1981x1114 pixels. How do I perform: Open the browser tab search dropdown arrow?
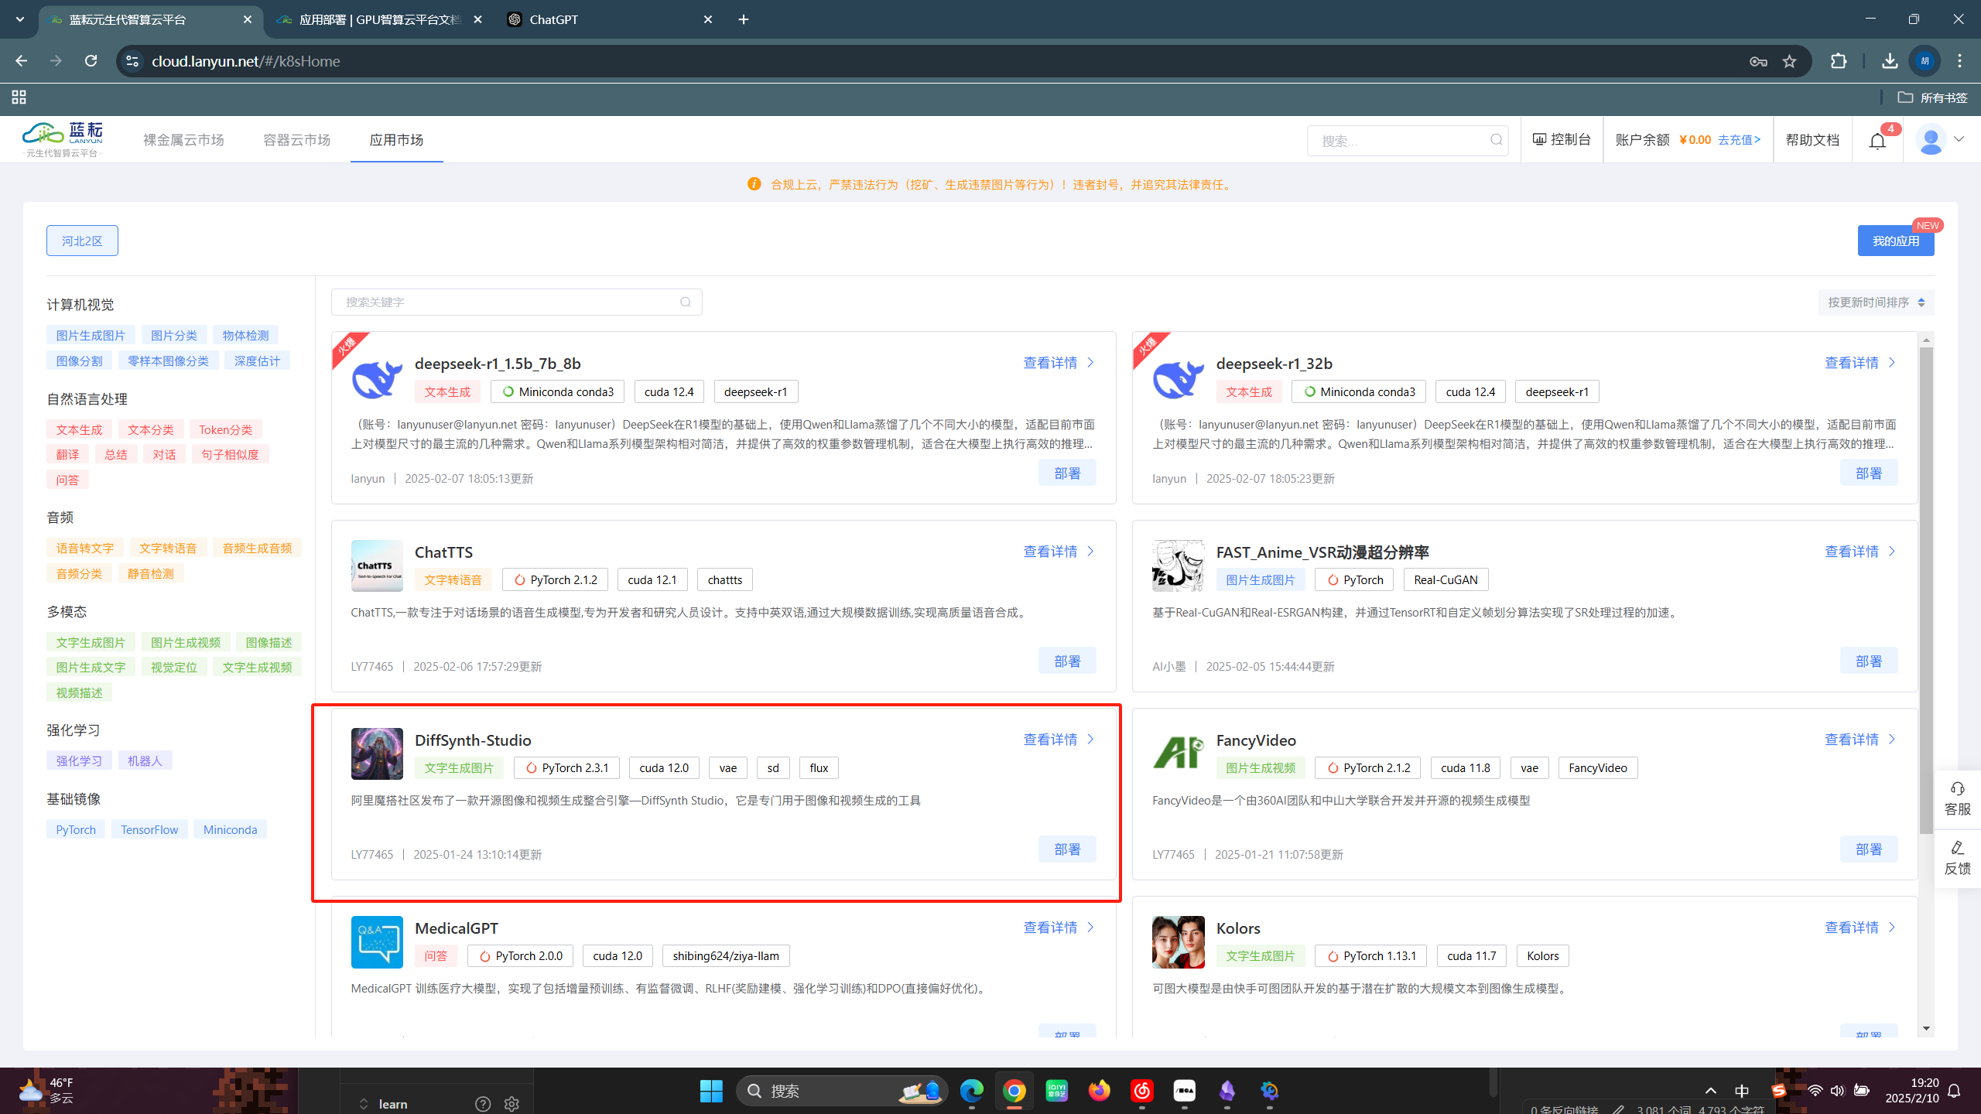pos(19,19)
